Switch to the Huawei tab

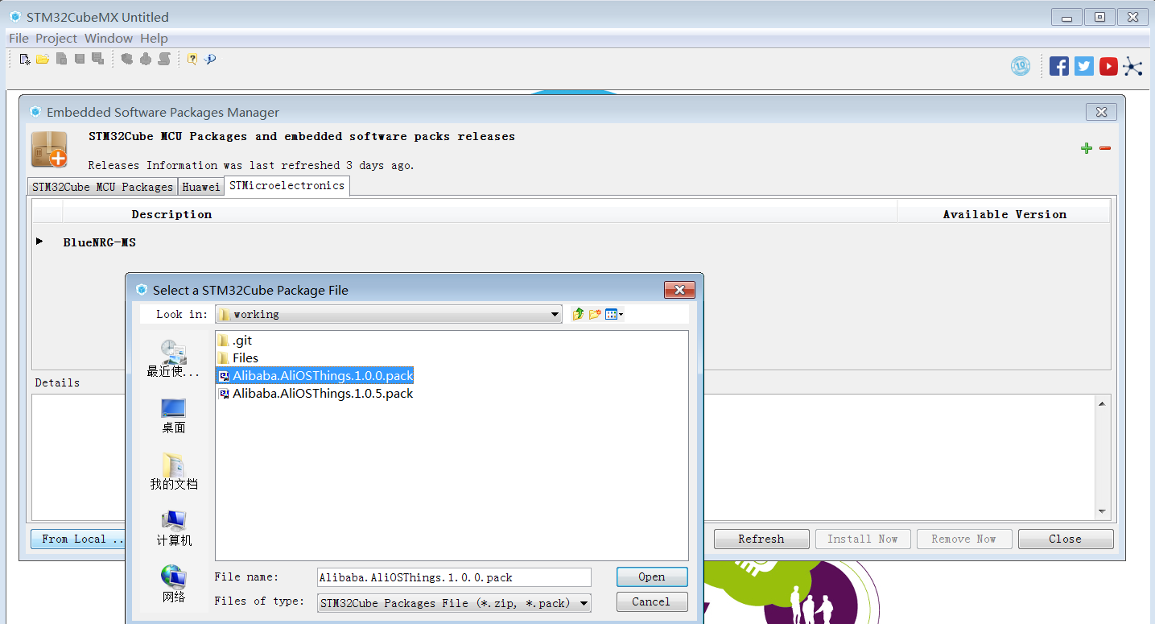(x=200, y=187)
